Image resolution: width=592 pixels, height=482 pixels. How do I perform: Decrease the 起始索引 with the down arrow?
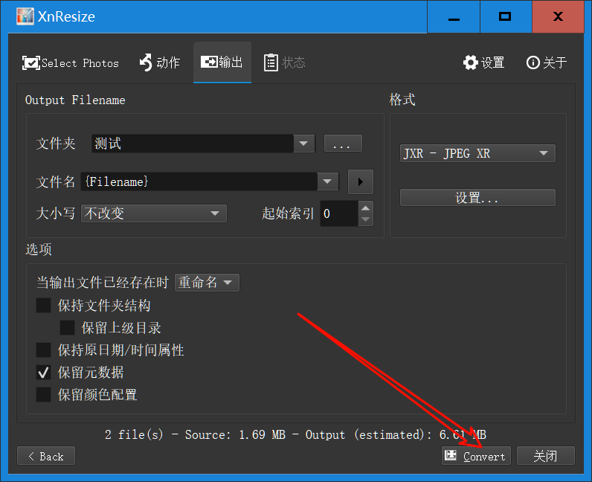(365, 219)
